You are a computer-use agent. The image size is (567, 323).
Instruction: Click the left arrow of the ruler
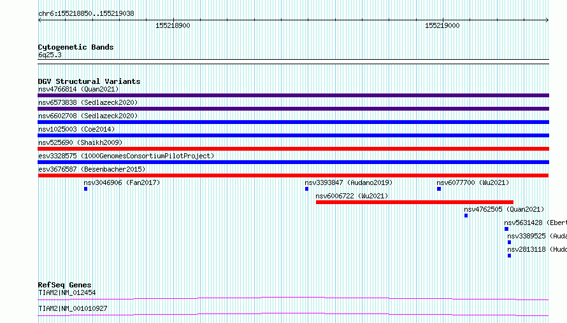tap(39, 20)
